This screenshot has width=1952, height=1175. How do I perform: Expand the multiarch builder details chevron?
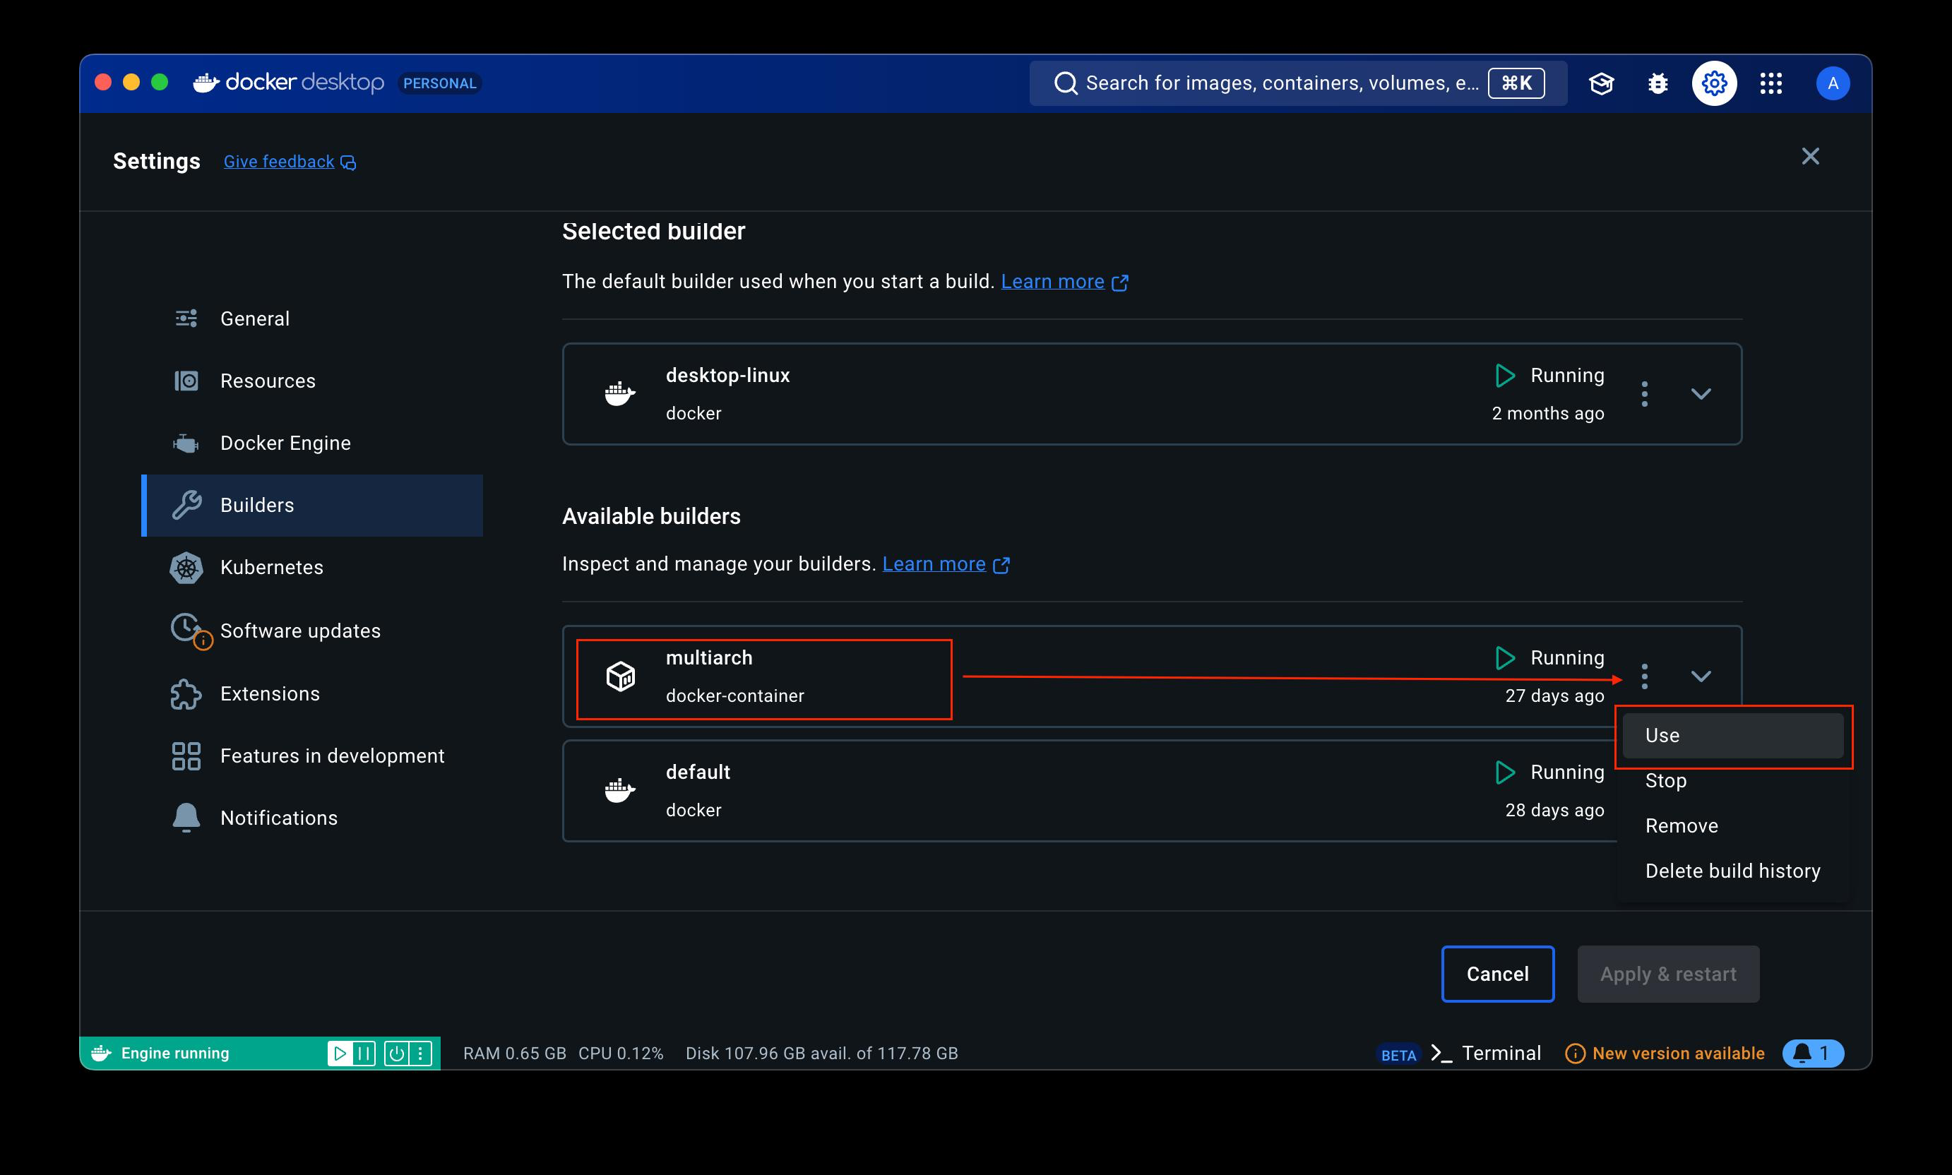1701,676
